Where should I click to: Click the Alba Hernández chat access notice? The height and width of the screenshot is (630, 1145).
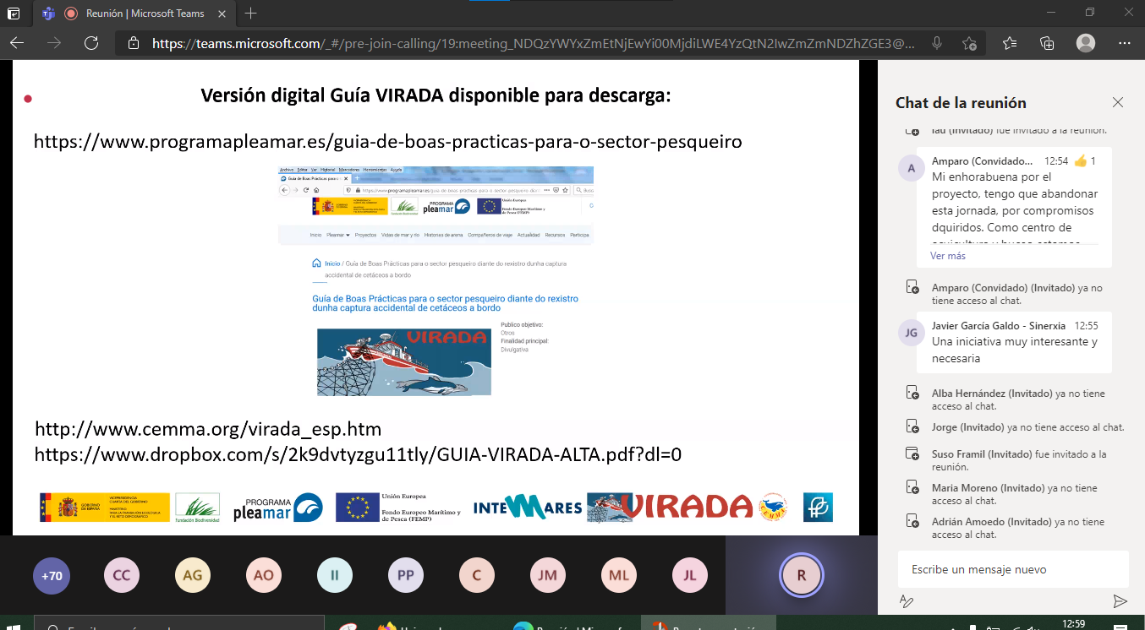pos(1018,399)
